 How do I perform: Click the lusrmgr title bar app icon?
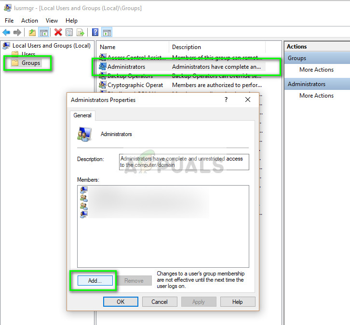7,8
